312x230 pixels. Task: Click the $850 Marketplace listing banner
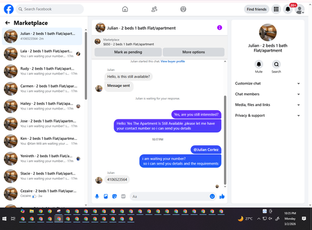click(160, 42)
